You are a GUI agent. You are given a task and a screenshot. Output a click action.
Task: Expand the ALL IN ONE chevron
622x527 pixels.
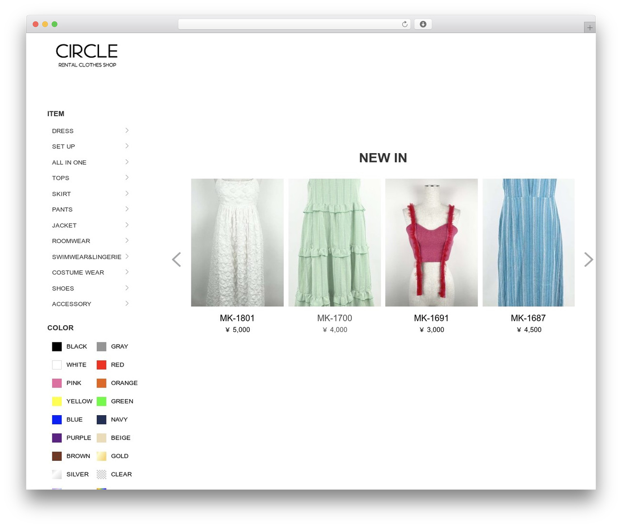click(127, 162)
